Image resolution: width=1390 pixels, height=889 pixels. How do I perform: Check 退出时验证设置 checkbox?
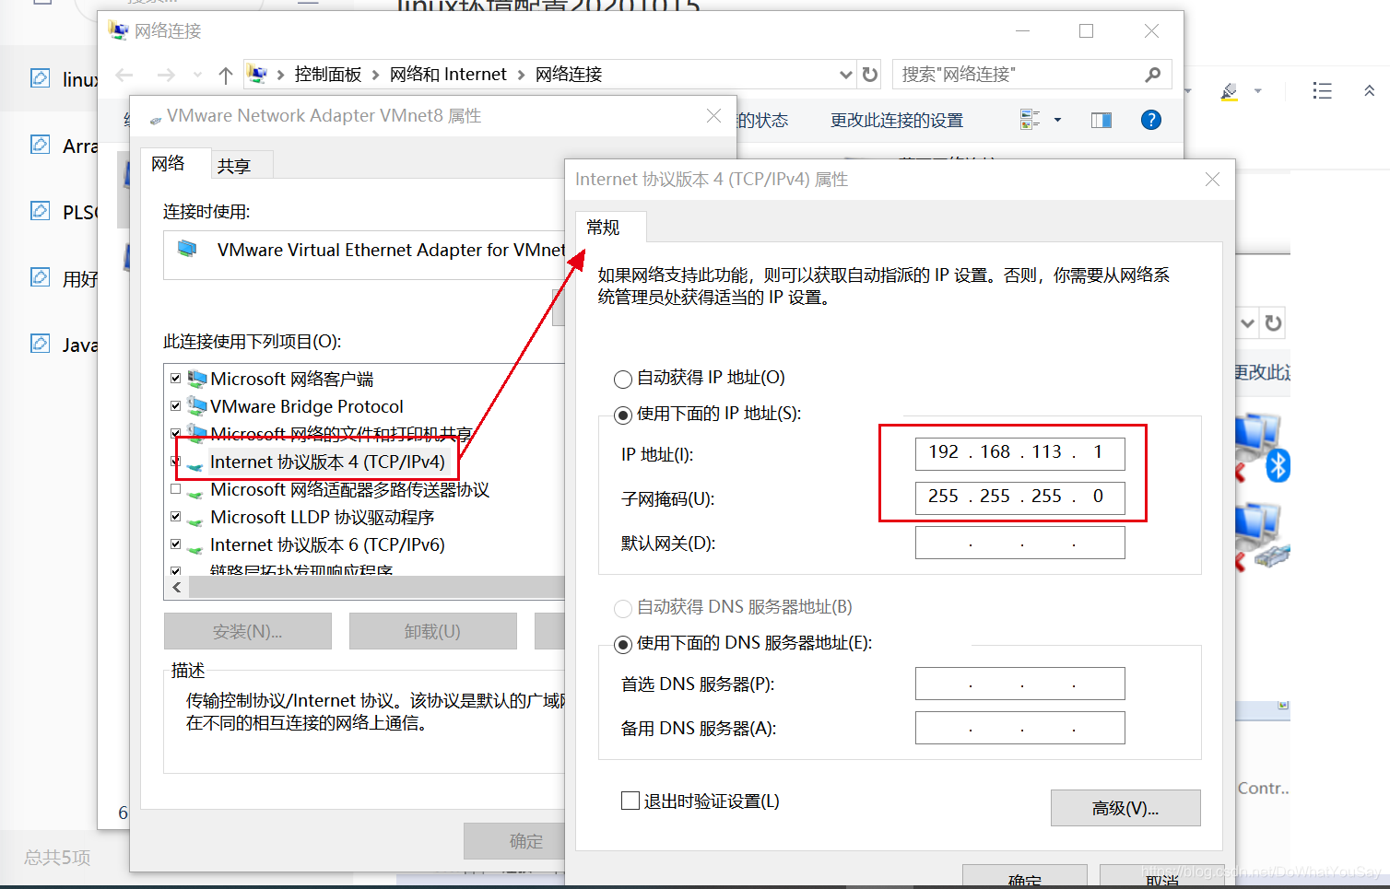630,801
